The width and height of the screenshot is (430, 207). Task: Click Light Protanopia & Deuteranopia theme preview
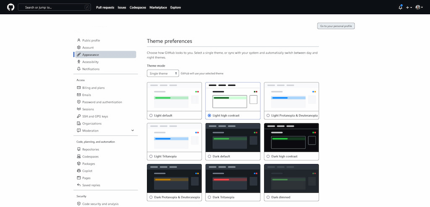(x=291, y=97)
